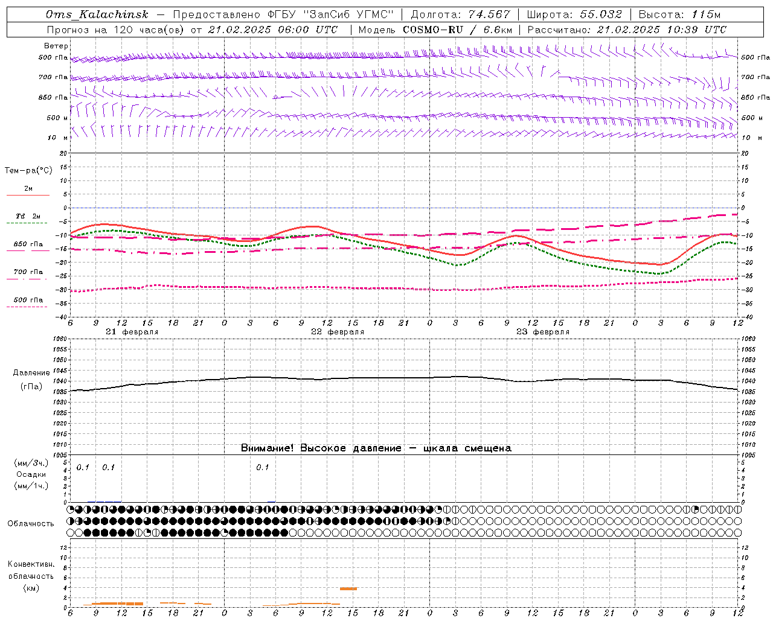Click the Ветер panel label
773x618 pixels.
[x=56, y=46]
